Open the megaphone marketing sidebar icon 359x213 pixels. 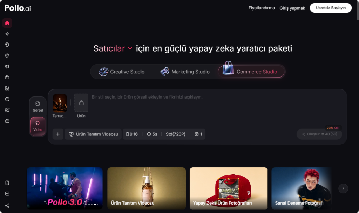7,66
